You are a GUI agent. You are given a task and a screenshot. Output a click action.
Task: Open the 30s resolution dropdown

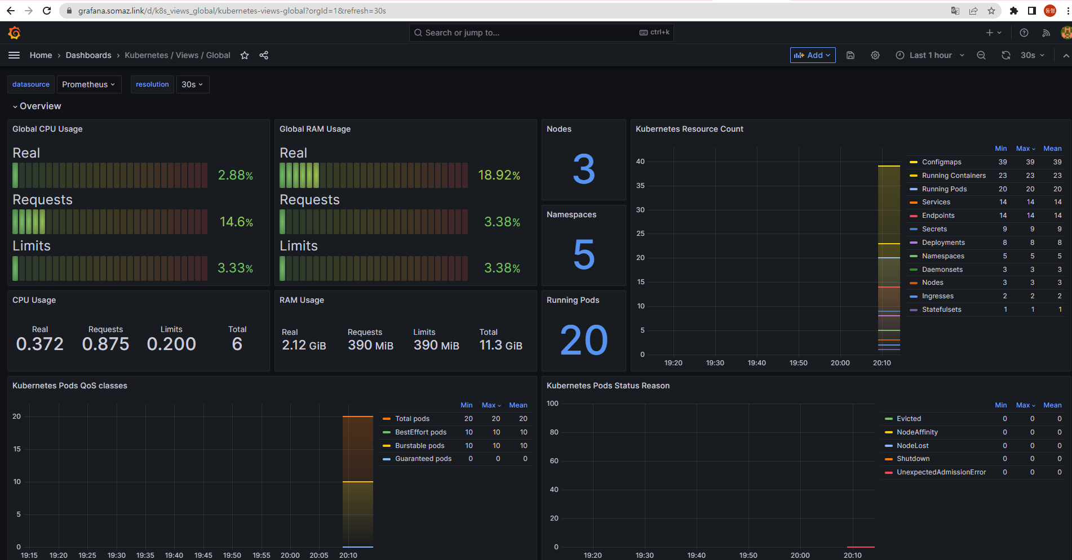click(x=193, y=84)
